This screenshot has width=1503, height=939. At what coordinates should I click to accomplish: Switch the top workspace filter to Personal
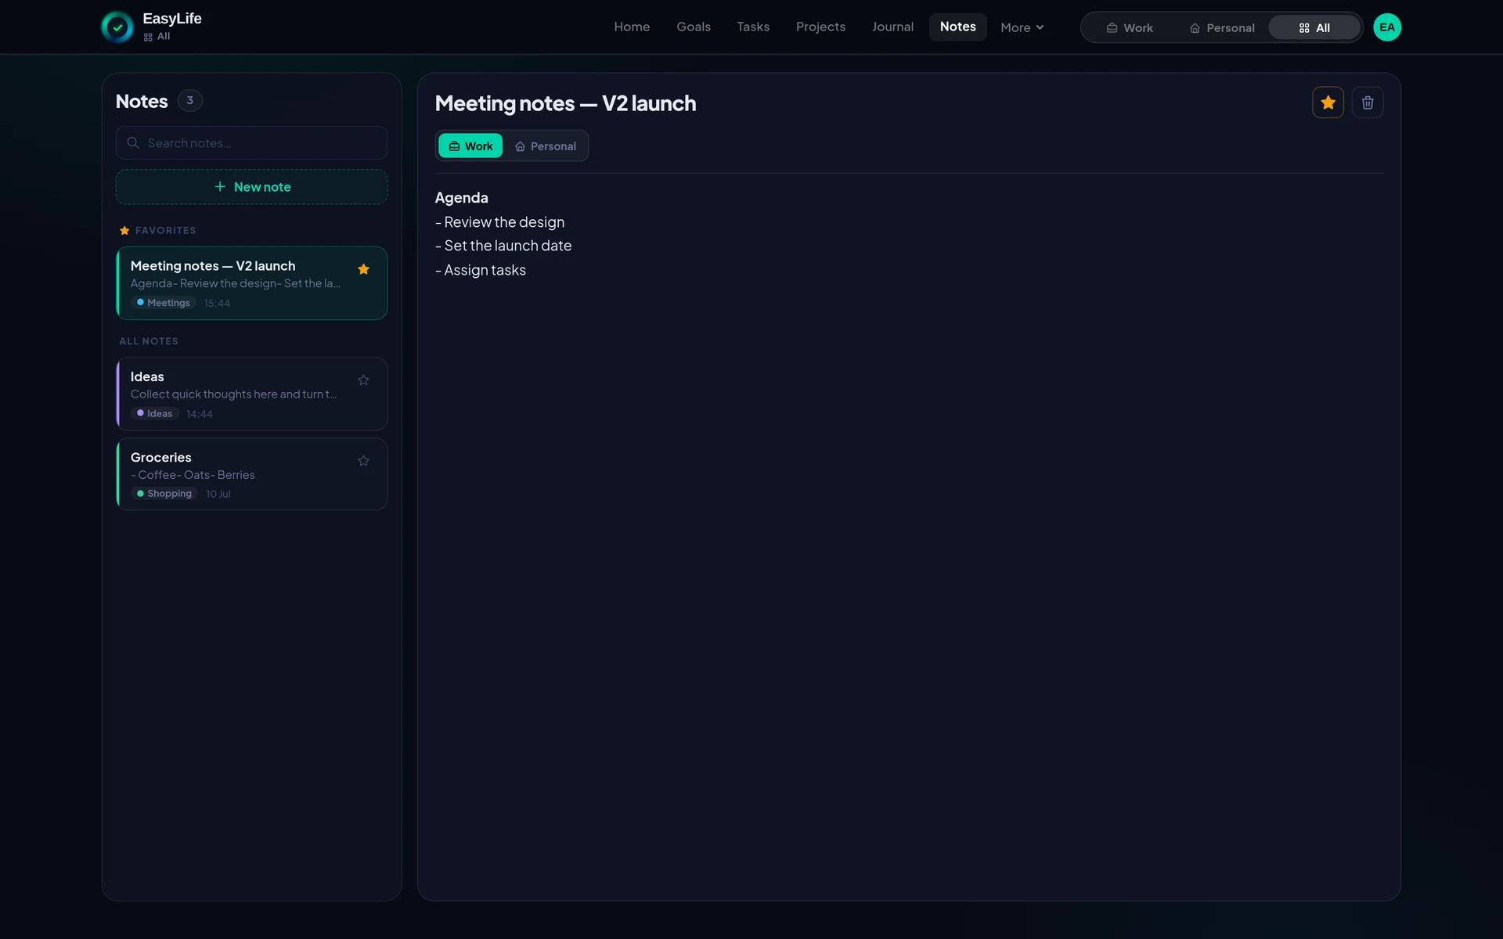pos(1222,27)
